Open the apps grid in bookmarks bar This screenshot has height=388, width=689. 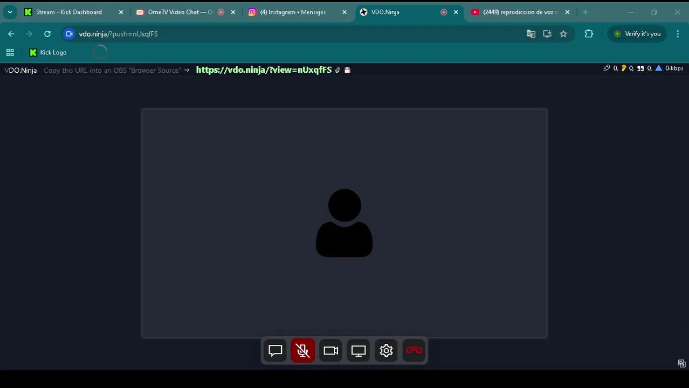[10, 52]
